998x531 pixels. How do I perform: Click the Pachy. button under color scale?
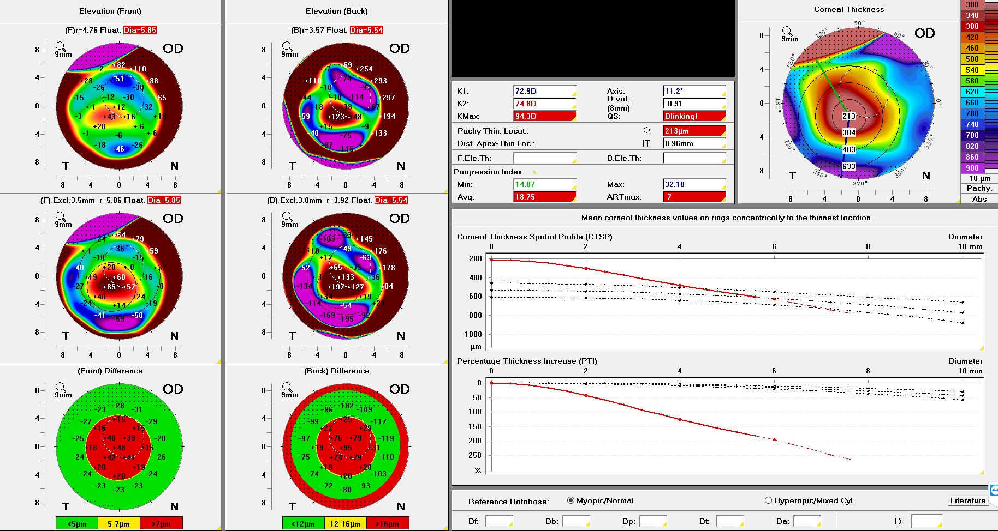979,189
